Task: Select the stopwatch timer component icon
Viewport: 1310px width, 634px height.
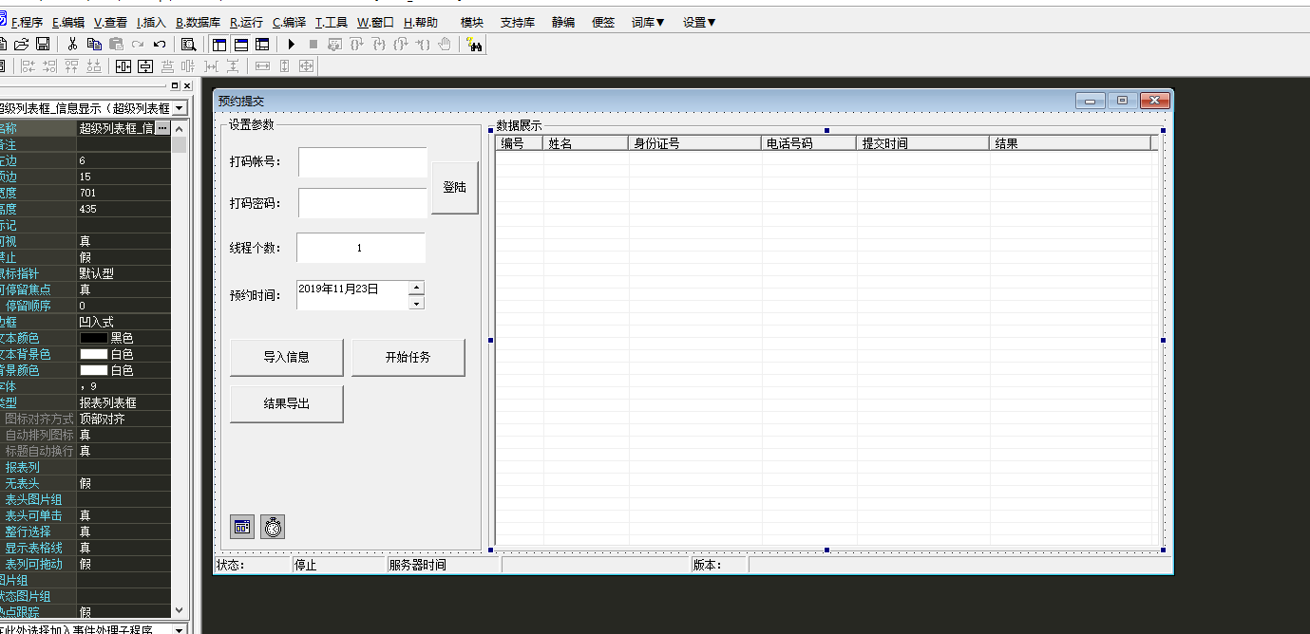Action: [273, 527]
